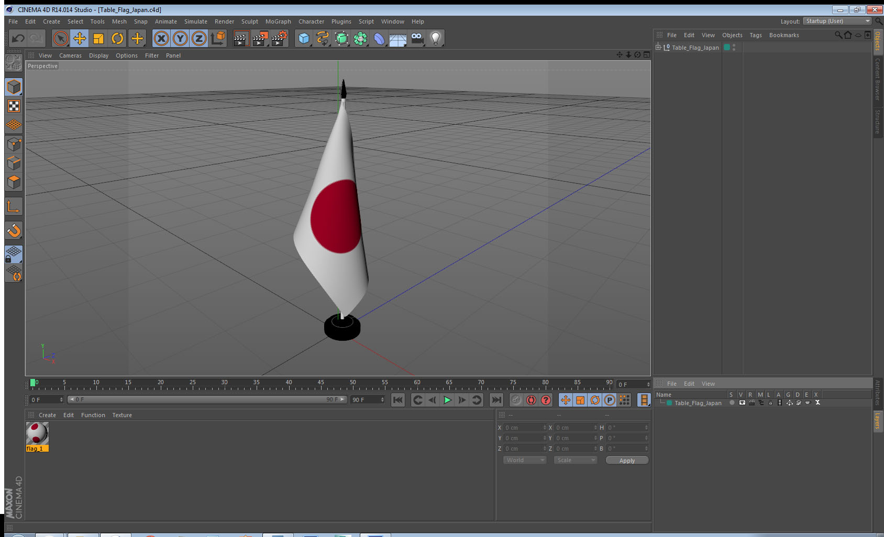Go to start of animation

click(398, 400)
